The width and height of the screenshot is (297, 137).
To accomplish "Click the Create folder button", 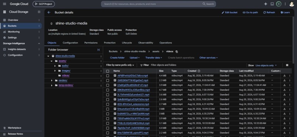I will [x=117, y=58].
